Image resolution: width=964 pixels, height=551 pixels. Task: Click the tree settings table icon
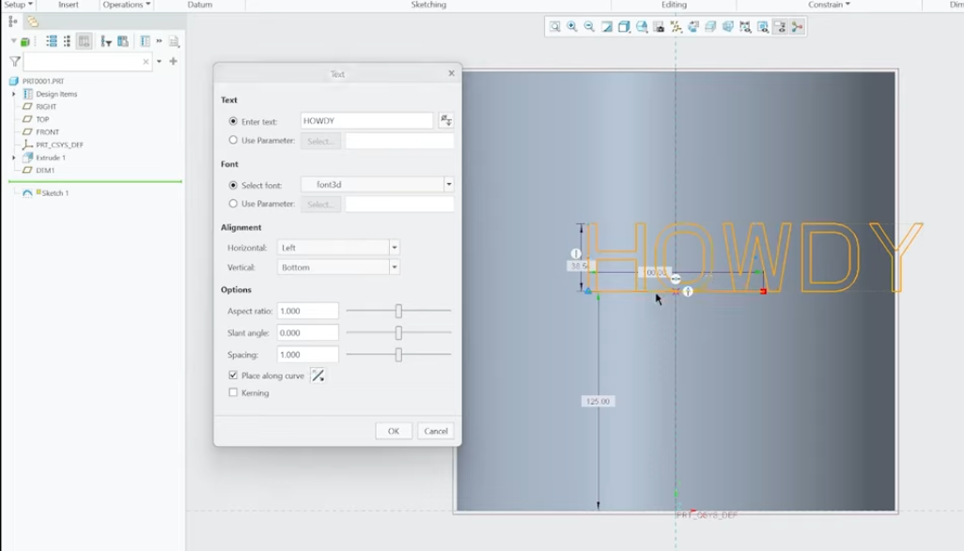123,41
